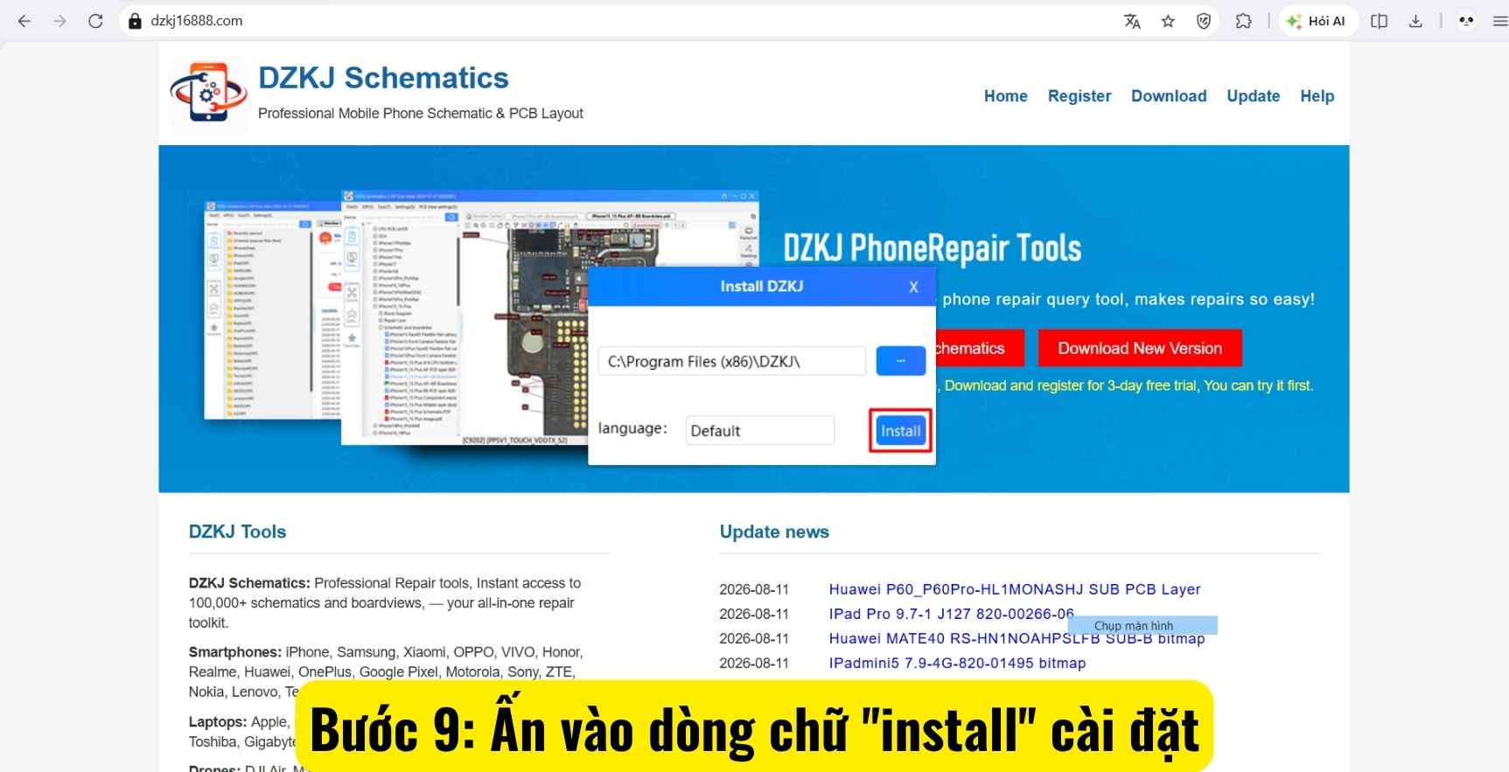This screenshot has height=772, width=1509.
Task: Open the Help menu item
Action: (1317, 96)
